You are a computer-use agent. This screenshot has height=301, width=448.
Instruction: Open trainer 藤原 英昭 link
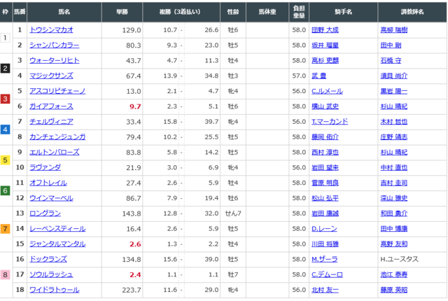tap(393, 289)
